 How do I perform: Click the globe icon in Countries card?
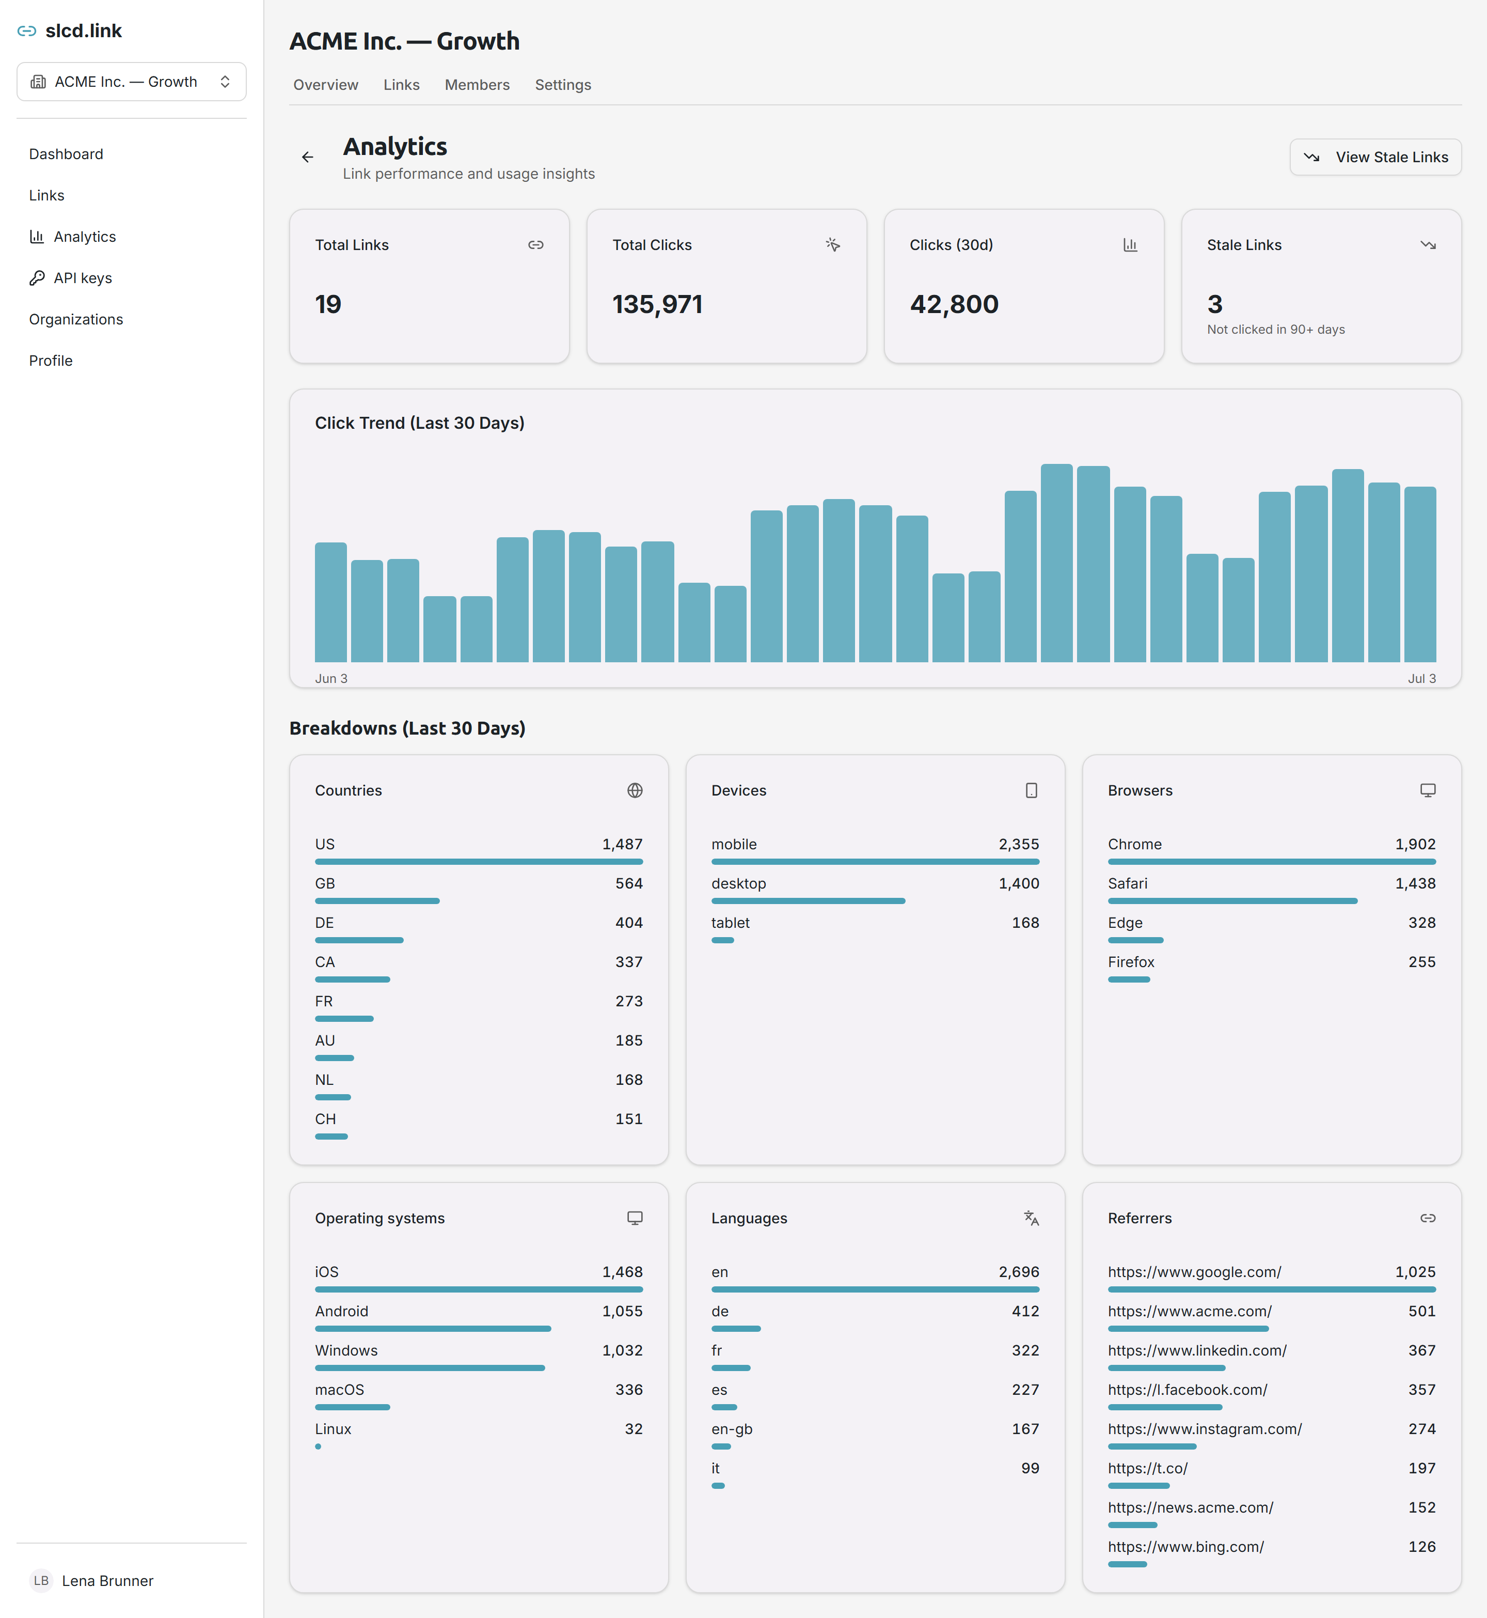coord(634,790)
